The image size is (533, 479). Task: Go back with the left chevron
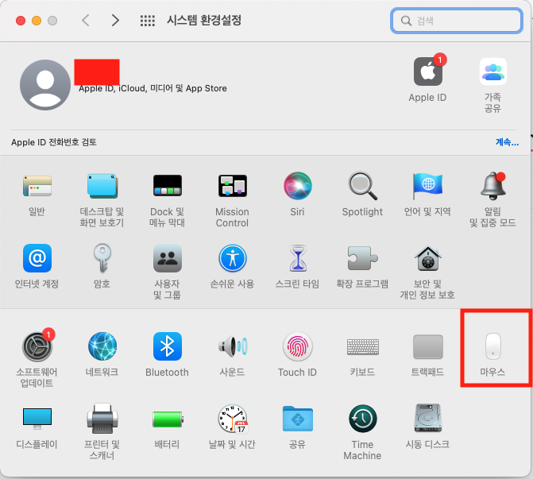coord(86,21)
